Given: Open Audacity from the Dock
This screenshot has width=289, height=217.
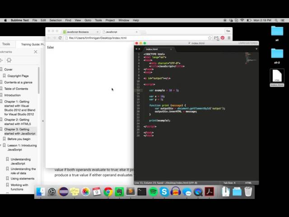Looking at the screenshot, I should [176, 192].
